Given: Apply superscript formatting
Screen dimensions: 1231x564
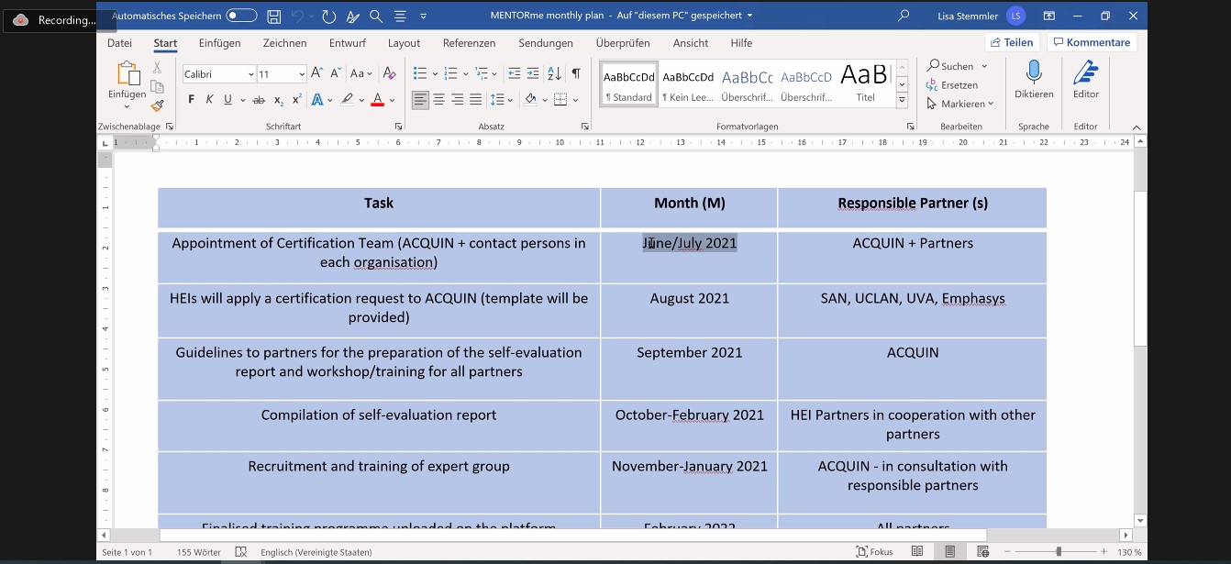Looking at the screenshot, I should coord(296,100).
